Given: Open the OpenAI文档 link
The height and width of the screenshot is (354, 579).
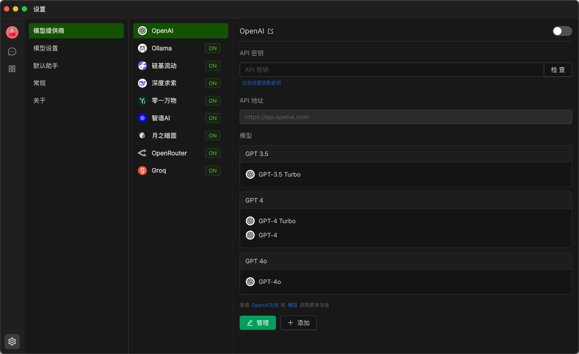Looking at the screenshot, I should (x=265, y=305).
